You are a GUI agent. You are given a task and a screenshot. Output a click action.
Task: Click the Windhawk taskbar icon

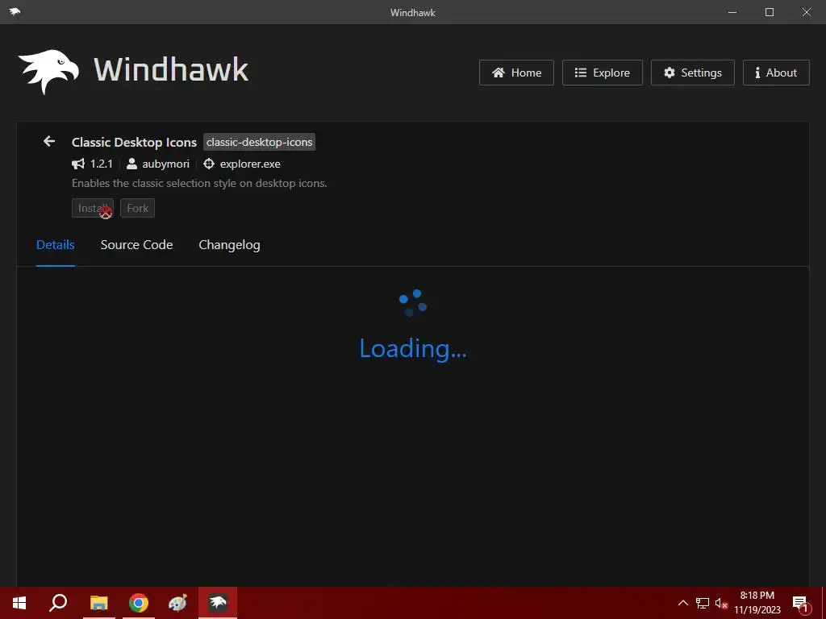click(218, 603)
